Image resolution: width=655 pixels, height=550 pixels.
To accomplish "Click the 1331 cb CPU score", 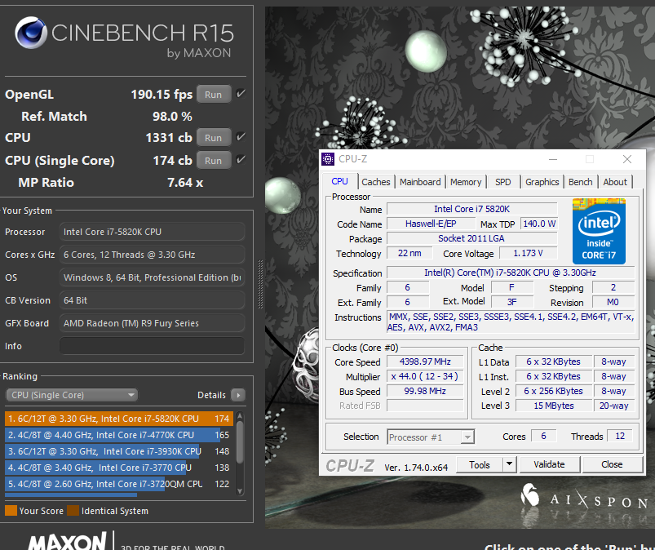I will click(x=169, y=137).
